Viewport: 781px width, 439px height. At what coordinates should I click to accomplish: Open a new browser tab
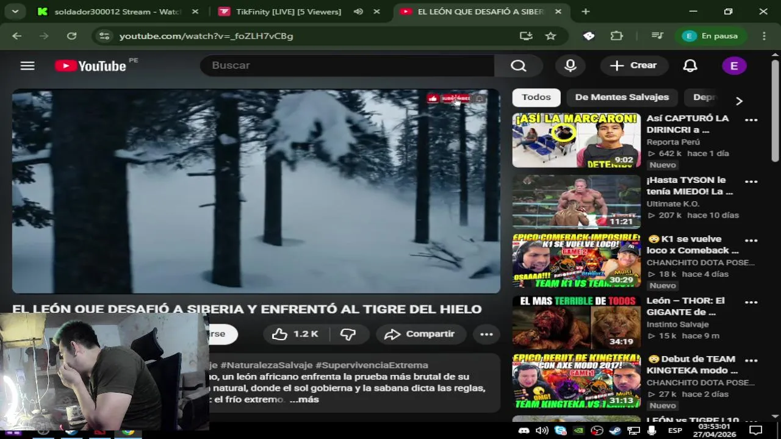(586, 12)
